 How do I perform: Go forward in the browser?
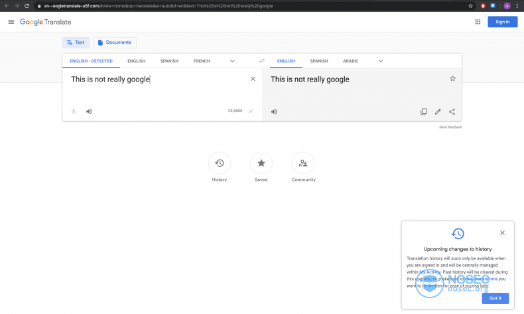[x=17, y=6]
